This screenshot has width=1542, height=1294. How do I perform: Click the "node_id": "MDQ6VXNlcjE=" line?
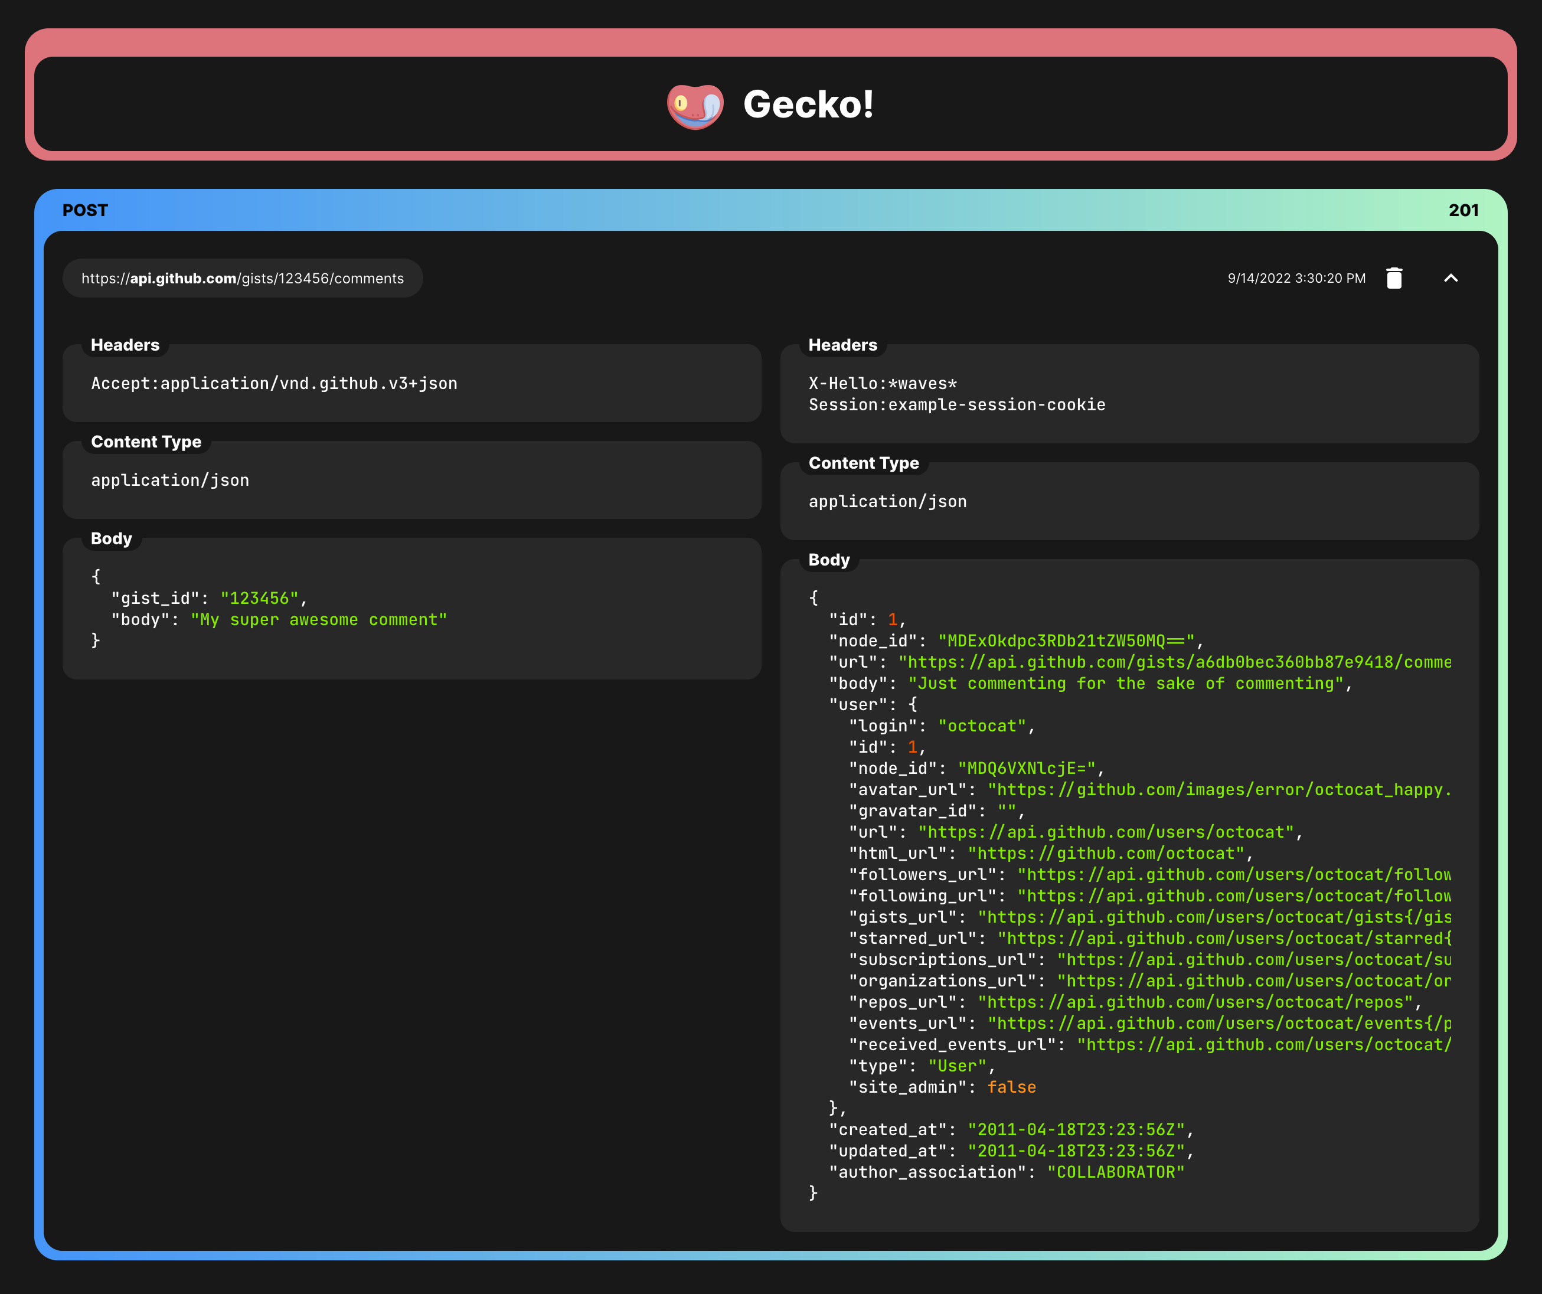(x=976, y=768)
